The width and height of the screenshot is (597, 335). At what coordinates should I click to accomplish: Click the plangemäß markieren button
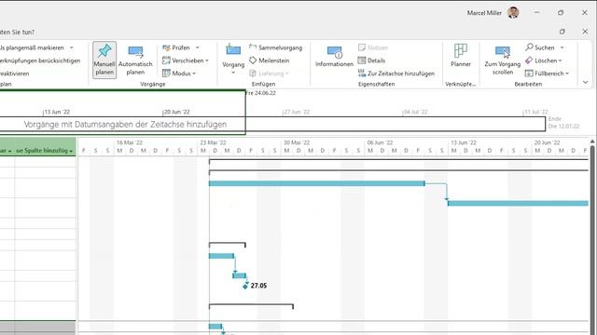point(32,47)
